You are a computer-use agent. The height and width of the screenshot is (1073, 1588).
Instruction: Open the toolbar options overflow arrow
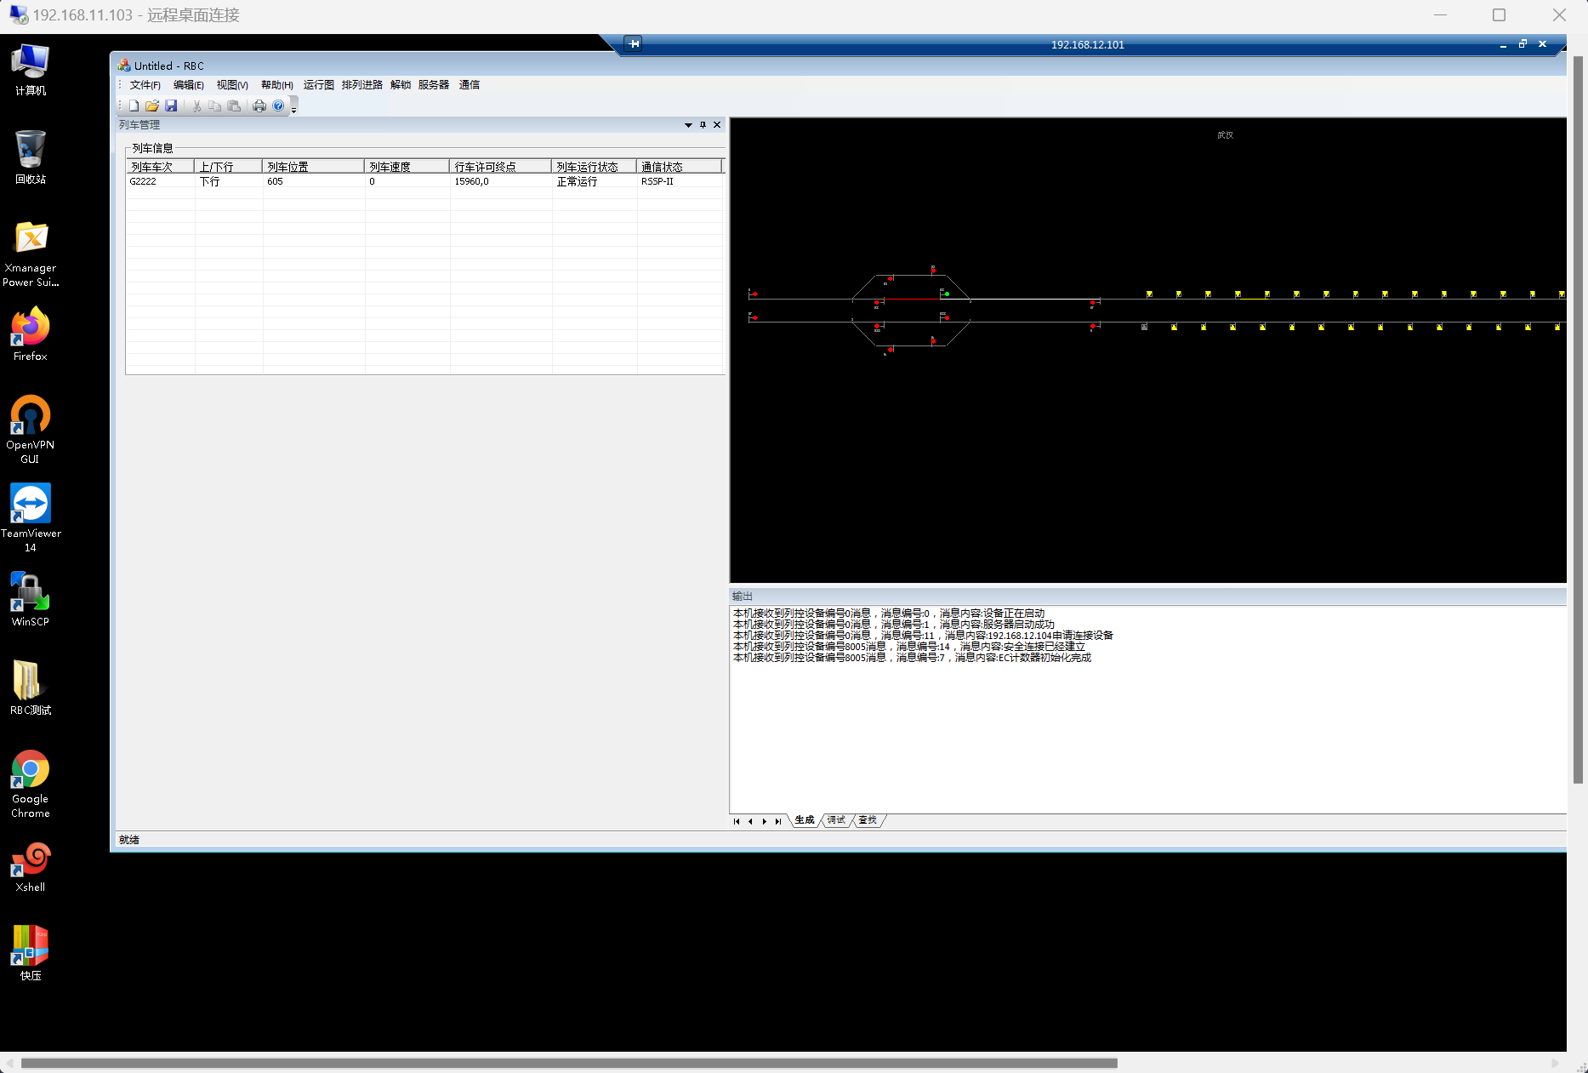click(x=294, y=106)
